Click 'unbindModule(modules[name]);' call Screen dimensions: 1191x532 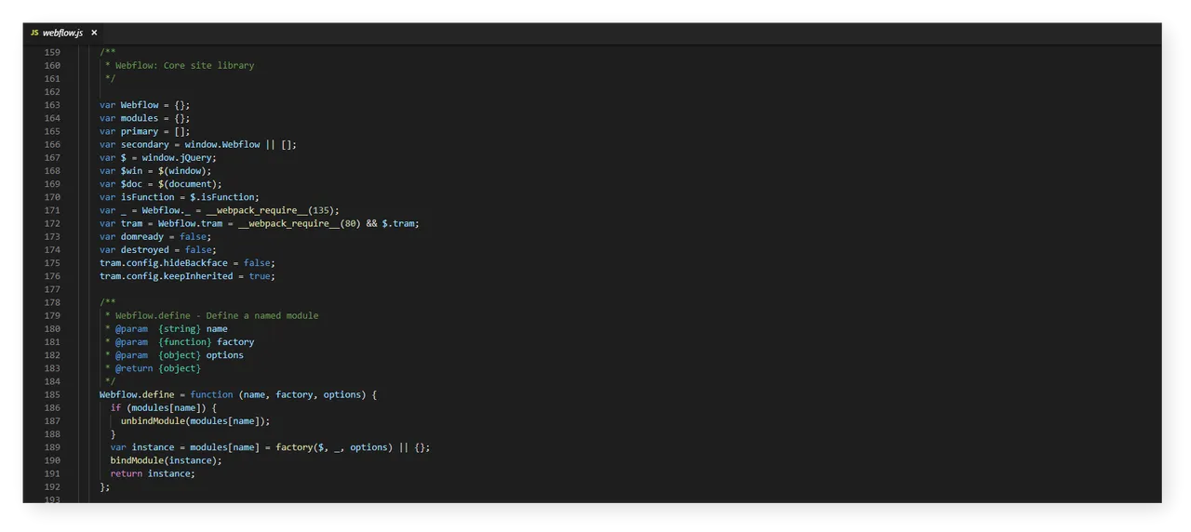[195, 421]
